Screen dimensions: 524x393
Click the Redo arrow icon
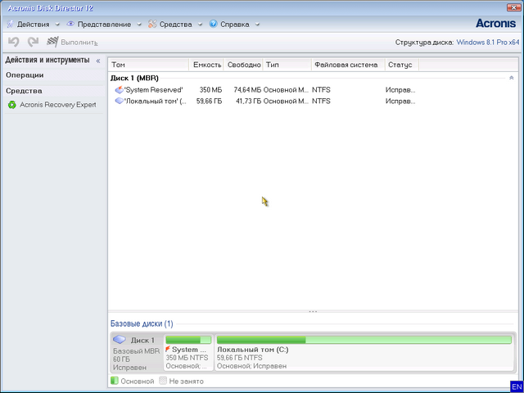(x=33, y=42)
